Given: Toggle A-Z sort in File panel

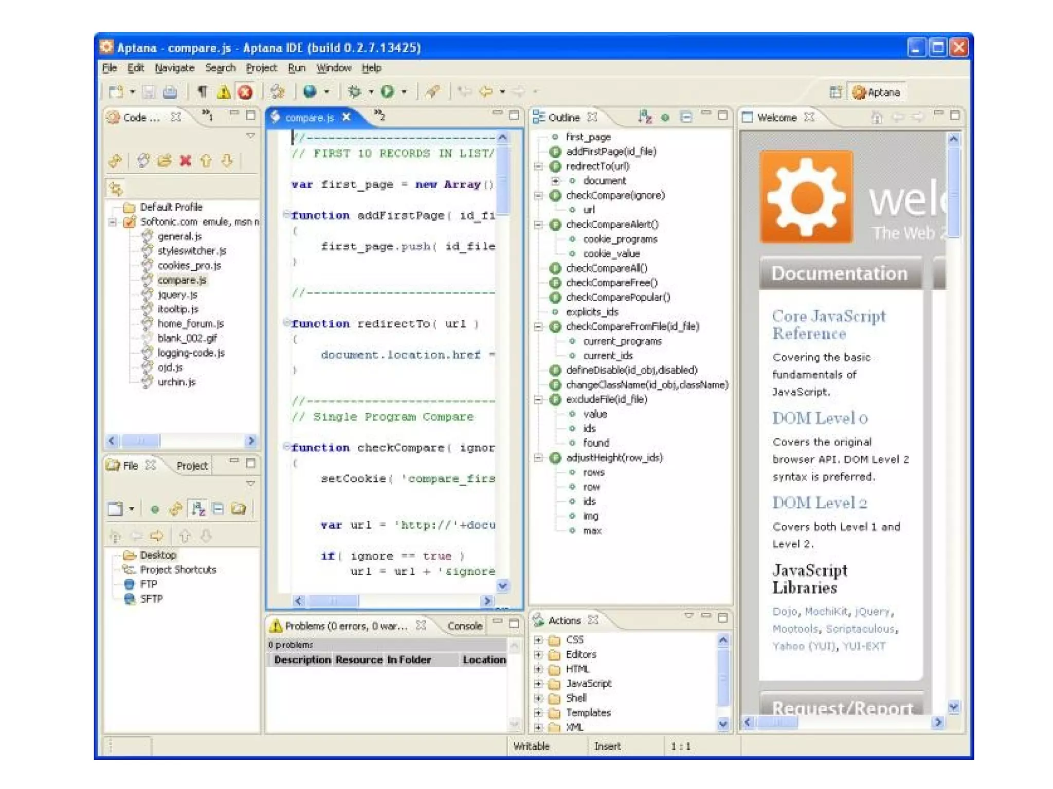Looking at the screenshot, I should click(197, 509).
